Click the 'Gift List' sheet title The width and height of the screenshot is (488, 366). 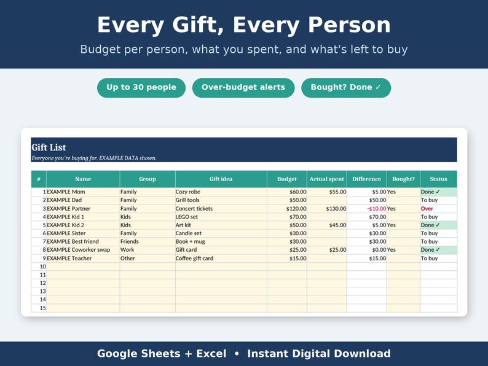pyautogui.click(x=49, y=147)
